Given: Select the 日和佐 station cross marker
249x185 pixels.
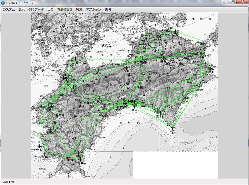Looking at the screenshot, I should [x=199, y=86].
